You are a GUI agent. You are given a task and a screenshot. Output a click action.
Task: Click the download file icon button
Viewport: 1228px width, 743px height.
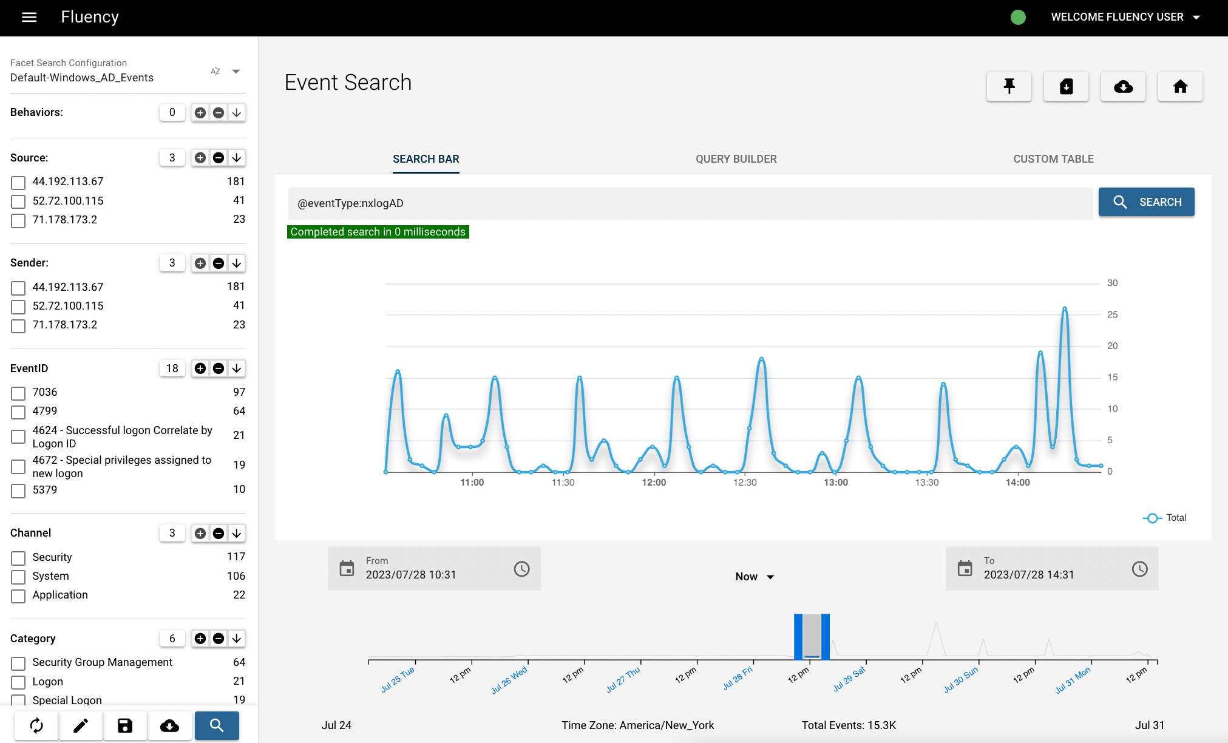click(x=1066, y=87)
